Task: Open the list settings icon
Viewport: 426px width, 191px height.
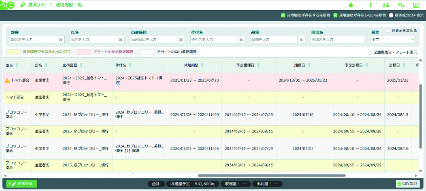Action: click(401, 5)
